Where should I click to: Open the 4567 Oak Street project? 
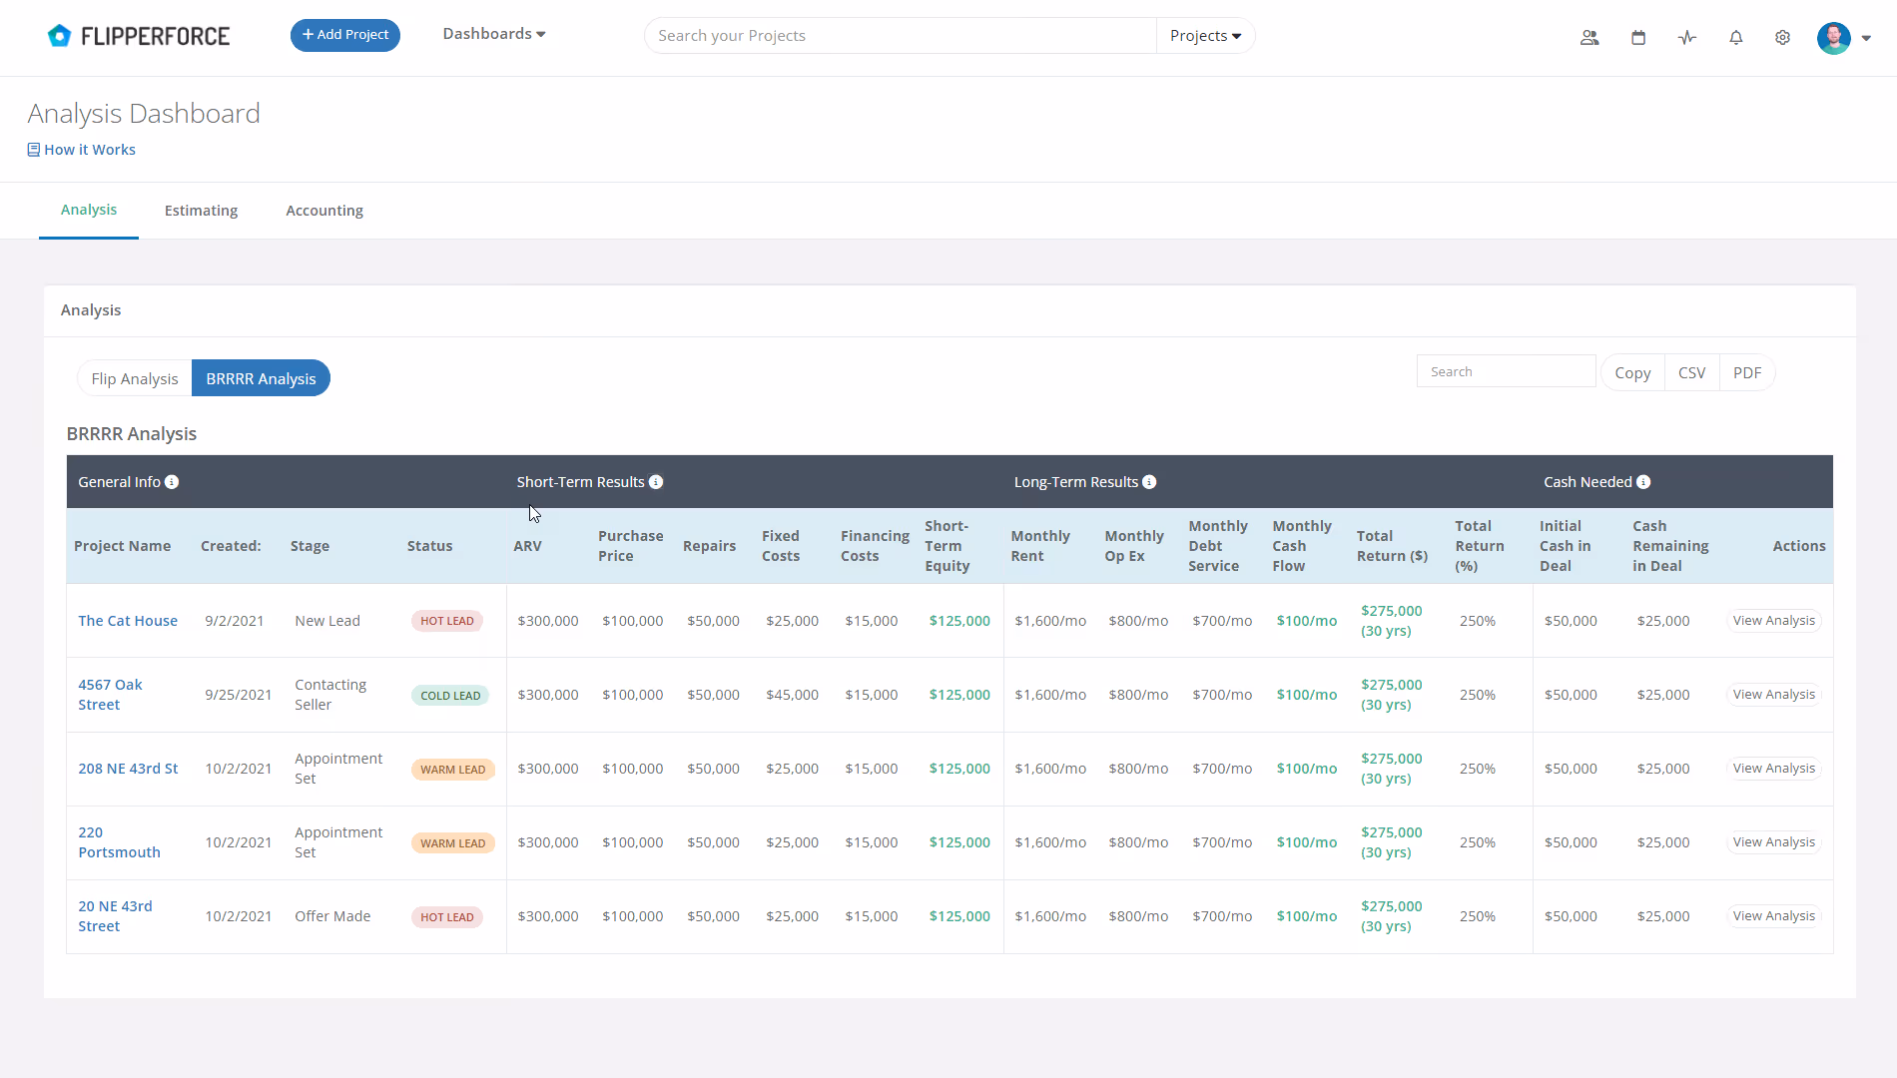pyautogui.click(x=110, y=695)
